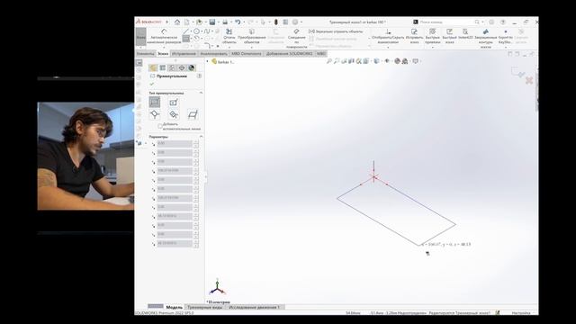The height and width of the screenshot is (324, 576).
Task: Click the first parameter value field
Action: (175, 143)
